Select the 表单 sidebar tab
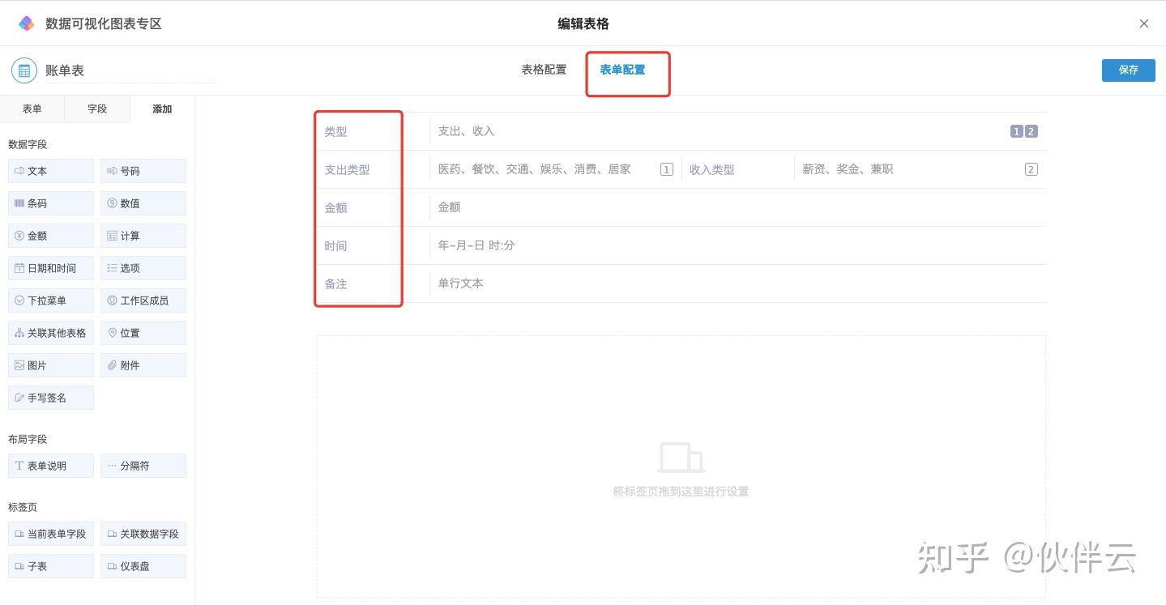Screen dimensions: 1166x605 point(32,109)
